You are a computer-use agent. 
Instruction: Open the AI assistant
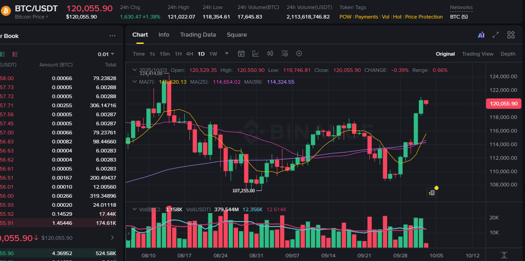[481, 34]
